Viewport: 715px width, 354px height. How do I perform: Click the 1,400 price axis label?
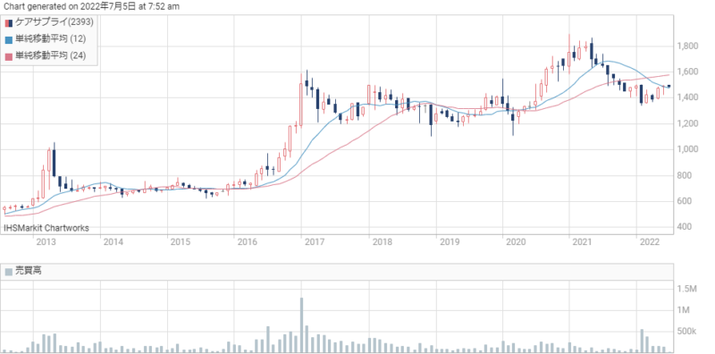click(687, 97)
